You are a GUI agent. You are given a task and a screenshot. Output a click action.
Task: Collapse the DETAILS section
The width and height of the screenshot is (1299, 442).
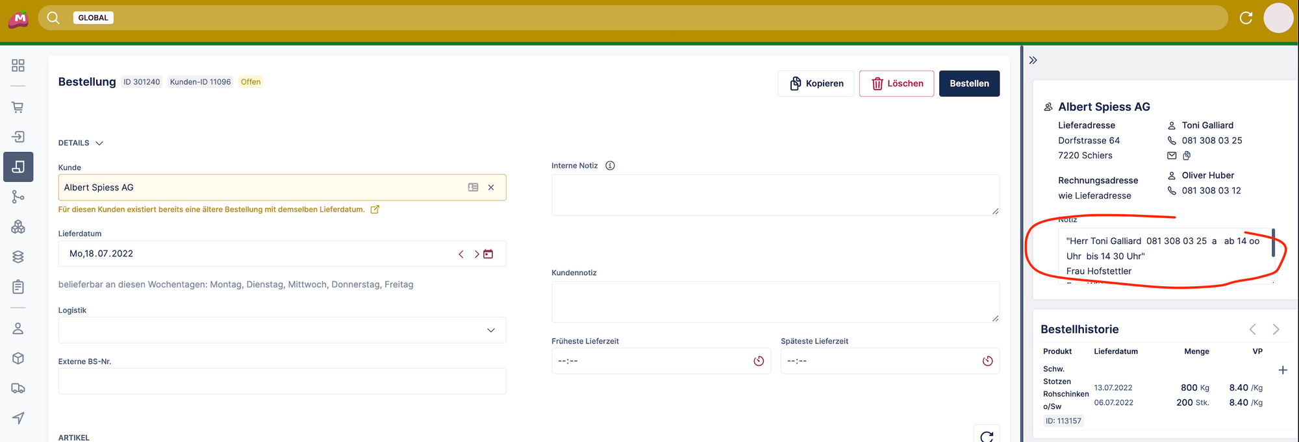click(99, 143)
